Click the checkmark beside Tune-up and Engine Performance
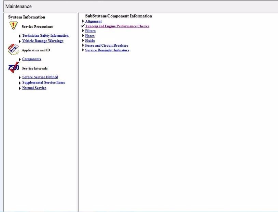The image size is (278, 212). pos(83,26)
